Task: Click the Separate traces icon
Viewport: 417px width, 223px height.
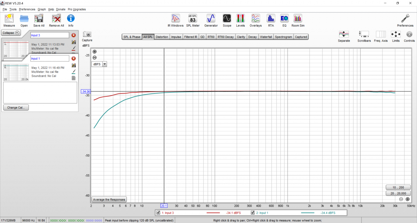Action: [344, 34]
